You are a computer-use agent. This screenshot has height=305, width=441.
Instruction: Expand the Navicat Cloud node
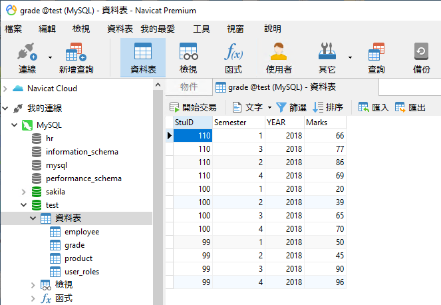coord(6,89)
